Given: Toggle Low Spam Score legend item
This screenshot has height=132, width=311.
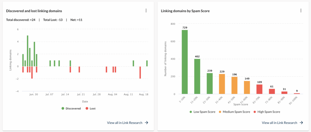Looking at the screenshot, I should pyautogui.click(x=203, y=112).
